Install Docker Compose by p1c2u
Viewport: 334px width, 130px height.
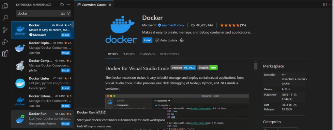point(66,70)
